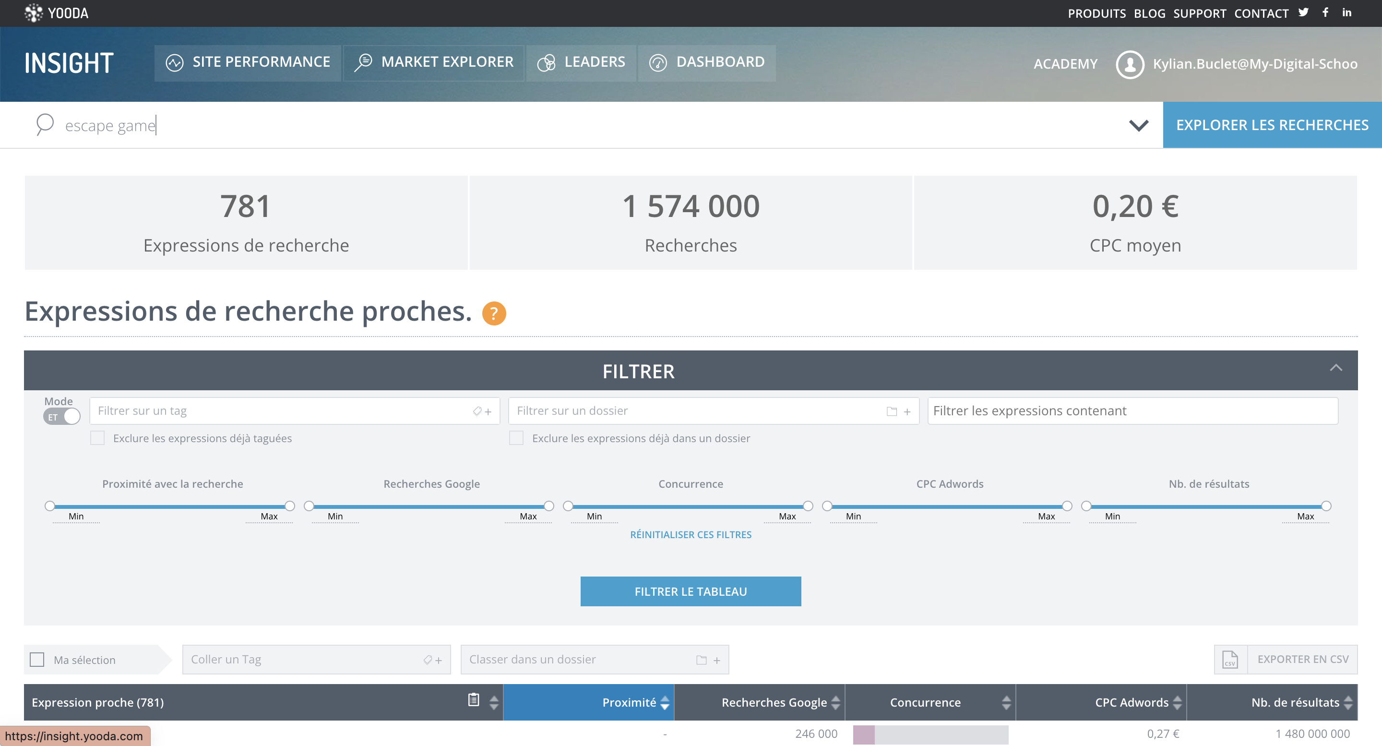Click the orange help question mark icon

(x=494, y=313)
